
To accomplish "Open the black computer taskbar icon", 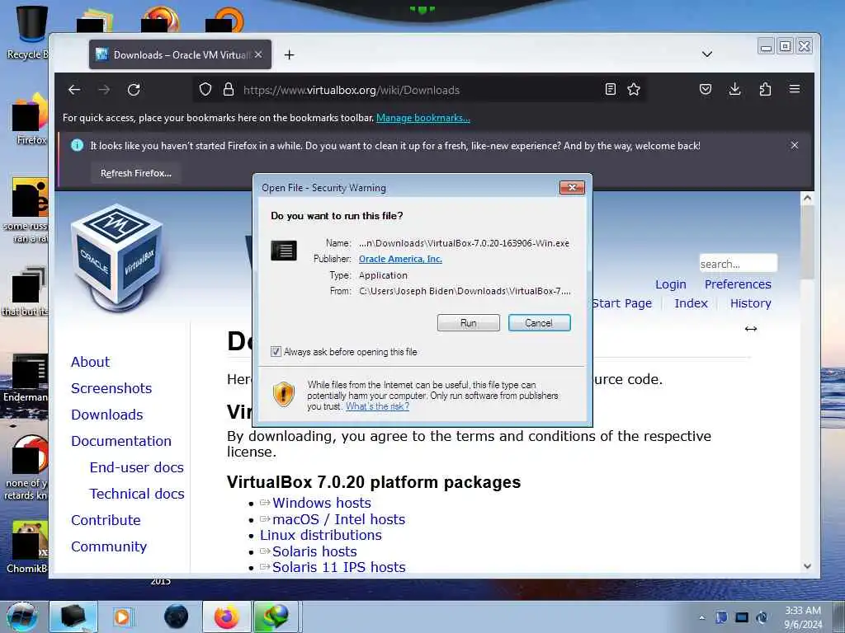I will tap(73, 617).
